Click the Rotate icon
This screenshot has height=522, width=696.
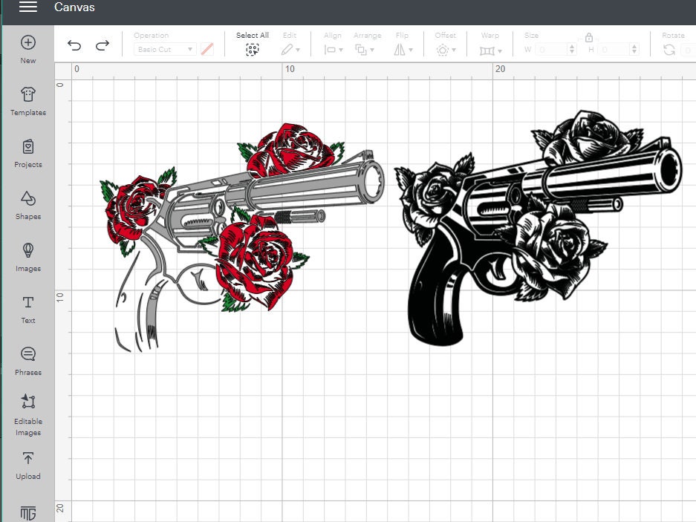click(x=669, y=50)
